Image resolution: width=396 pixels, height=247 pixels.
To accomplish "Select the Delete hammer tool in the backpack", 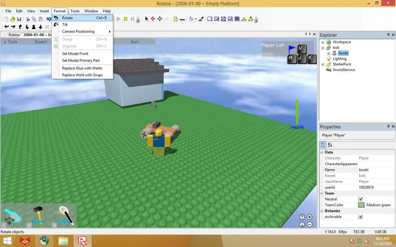I will click(x=39, y=215).
